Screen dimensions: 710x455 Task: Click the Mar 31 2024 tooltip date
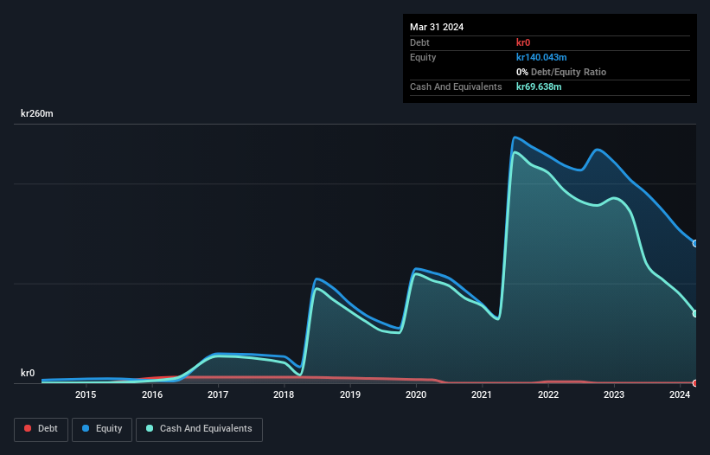(437, 27)
